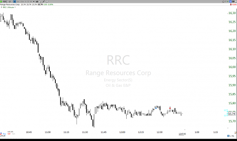
Task: Click the drag handle left of RRC 1 Minute
Action: click(x=2, y=7)
